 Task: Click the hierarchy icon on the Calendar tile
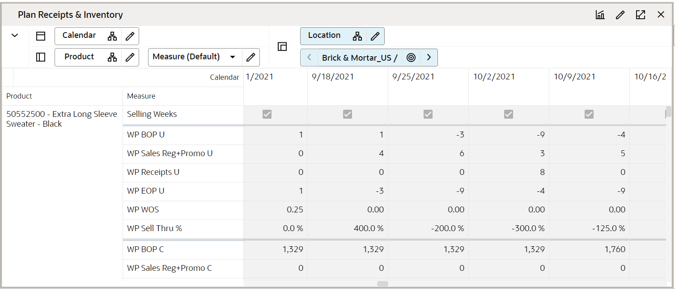112,36
